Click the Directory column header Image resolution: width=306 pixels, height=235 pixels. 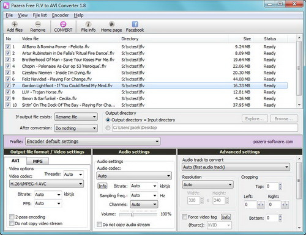[x=174, y=38]
